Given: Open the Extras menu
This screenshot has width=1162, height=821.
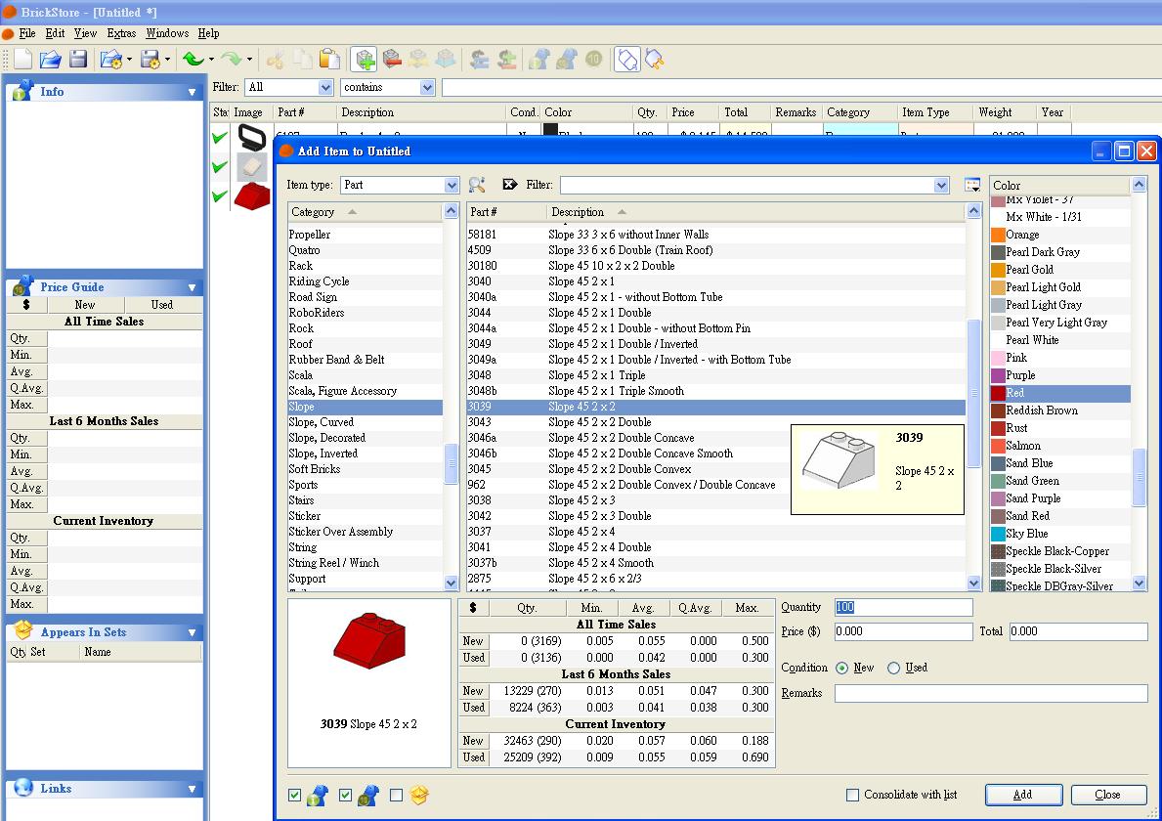Looking at the screenshot, I should coord(121,33).
